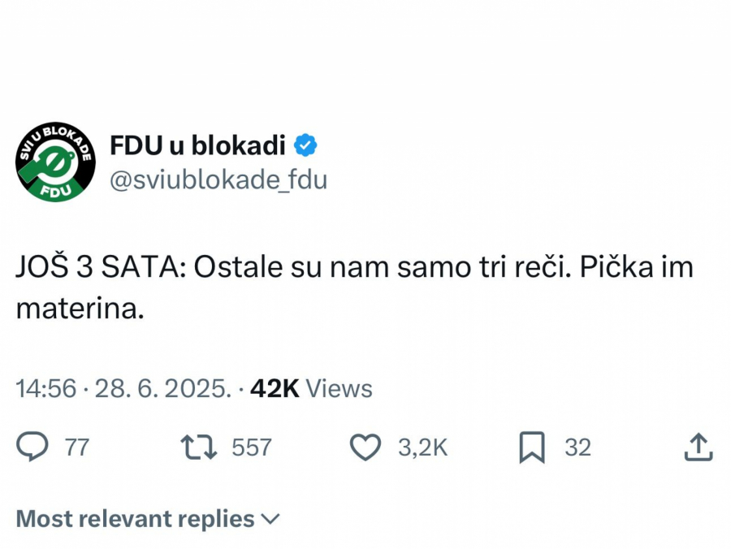731x549 pixels.
Task: Select the reply speech bubble icon
Action: tap(32, 446)
